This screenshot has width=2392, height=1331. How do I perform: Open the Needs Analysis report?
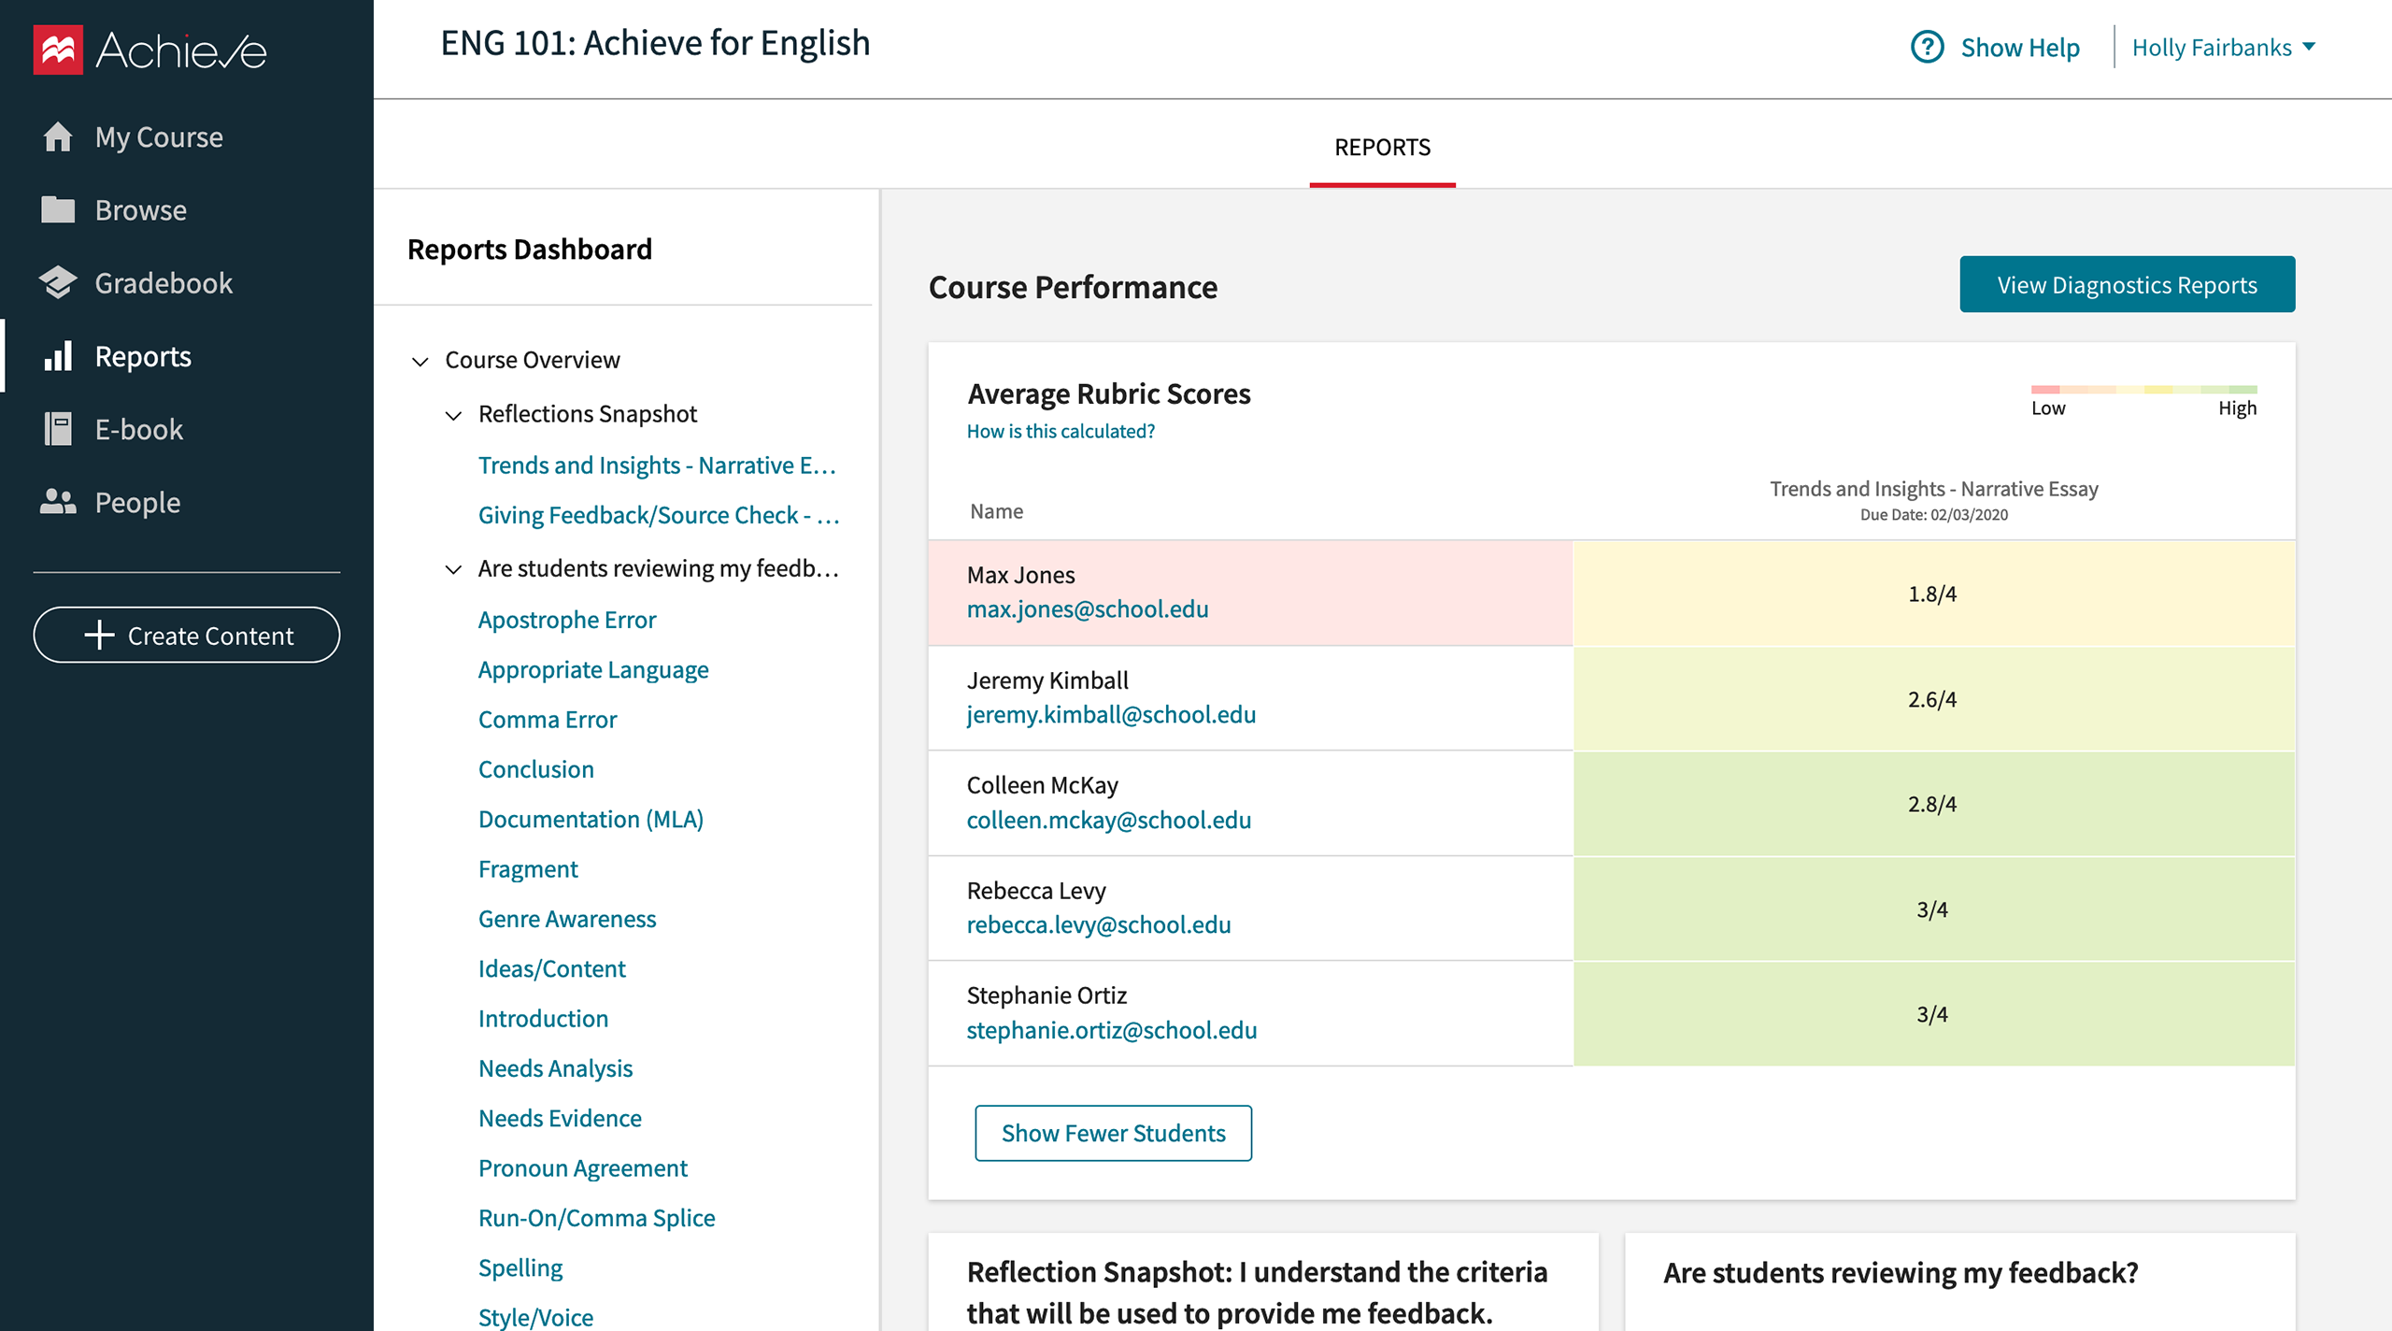point(555,1067)
